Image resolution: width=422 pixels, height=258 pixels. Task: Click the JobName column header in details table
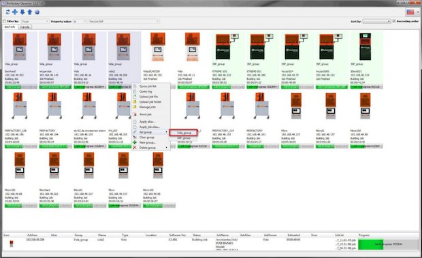point(223,235)
